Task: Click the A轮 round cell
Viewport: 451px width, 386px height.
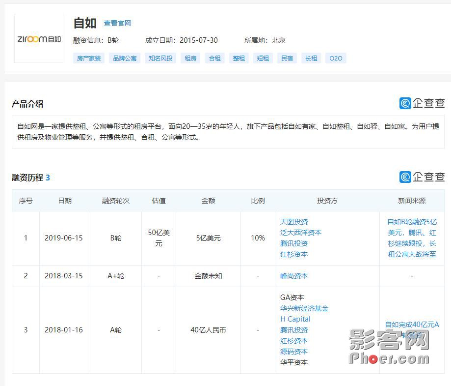Action: tap(116, 330)
